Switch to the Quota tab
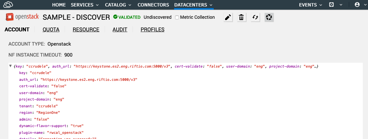 click(x=51, y=30)
